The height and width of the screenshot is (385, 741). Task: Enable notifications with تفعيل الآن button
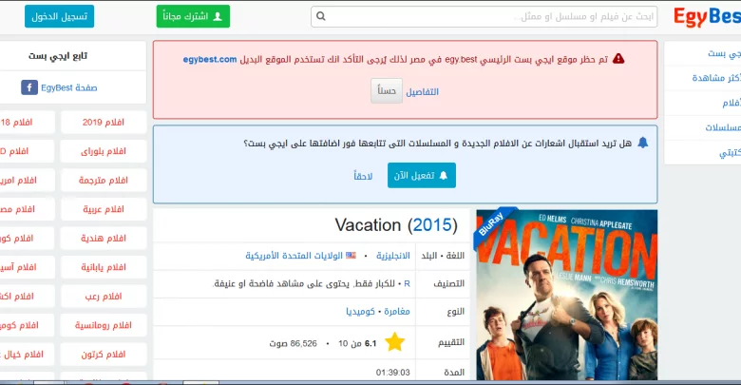click(422, 176)
